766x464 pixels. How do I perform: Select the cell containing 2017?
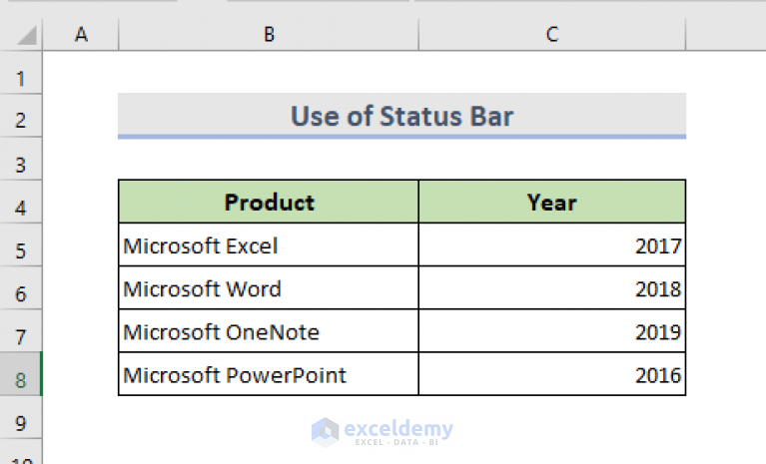[x=552, y=244]
